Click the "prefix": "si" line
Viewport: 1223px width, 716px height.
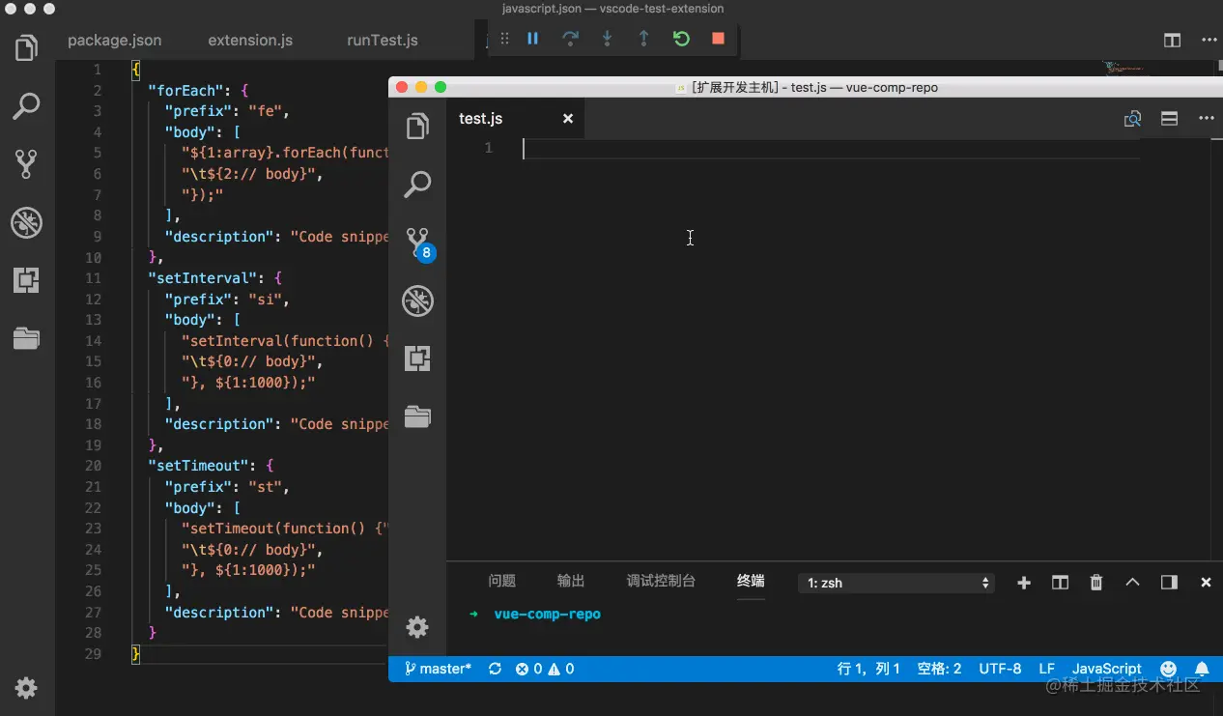(227, 300)
